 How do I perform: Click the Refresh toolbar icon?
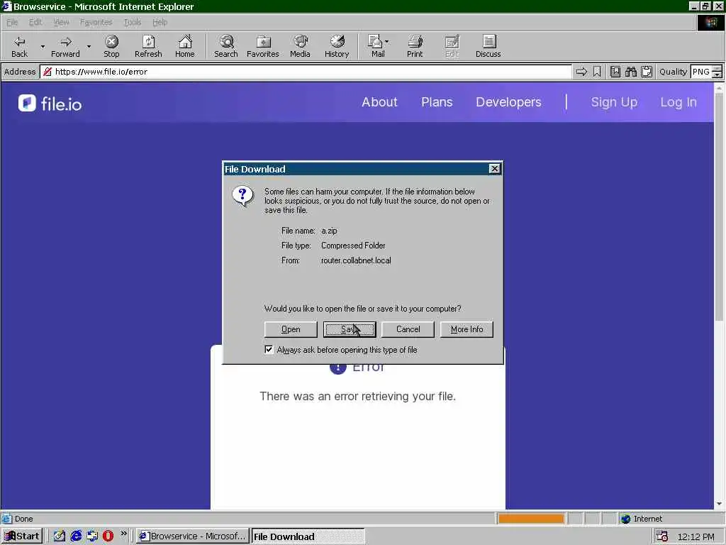[x=148, y=46]
